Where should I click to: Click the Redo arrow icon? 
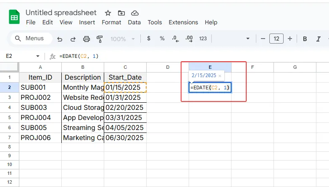pos(73,39)
